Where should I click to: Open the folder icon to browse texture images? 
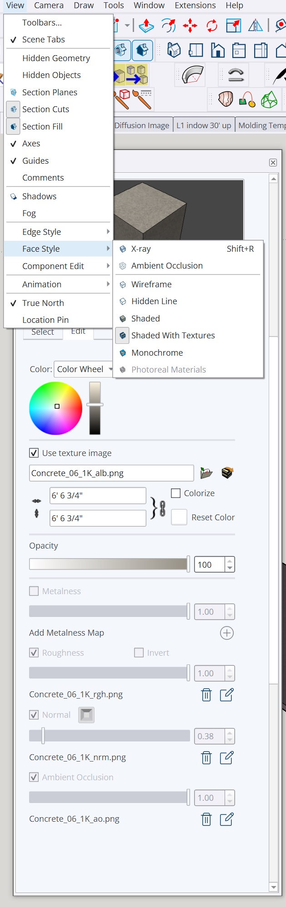[x=206, y=472]
